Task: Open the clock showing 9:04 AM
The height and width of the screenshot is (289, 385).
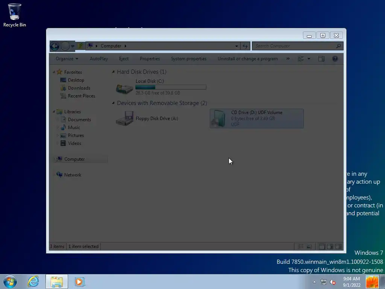Action: point(352,282)
